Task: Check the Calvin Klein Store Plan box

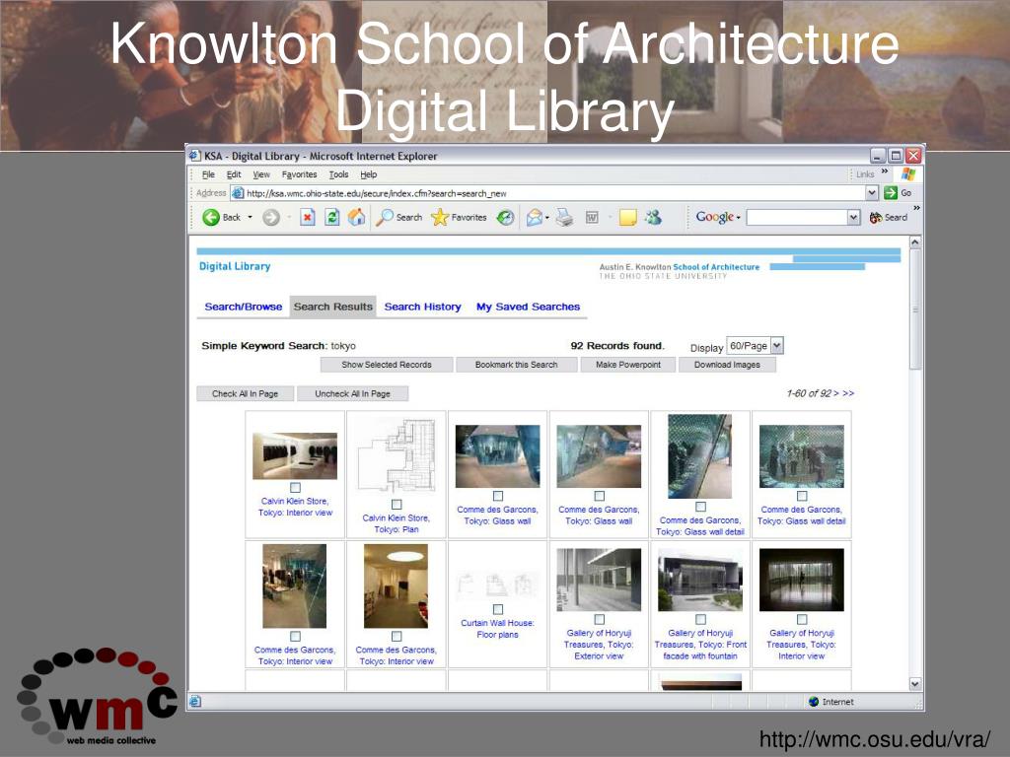Action: pyautogui.click(x=397, y=505)
